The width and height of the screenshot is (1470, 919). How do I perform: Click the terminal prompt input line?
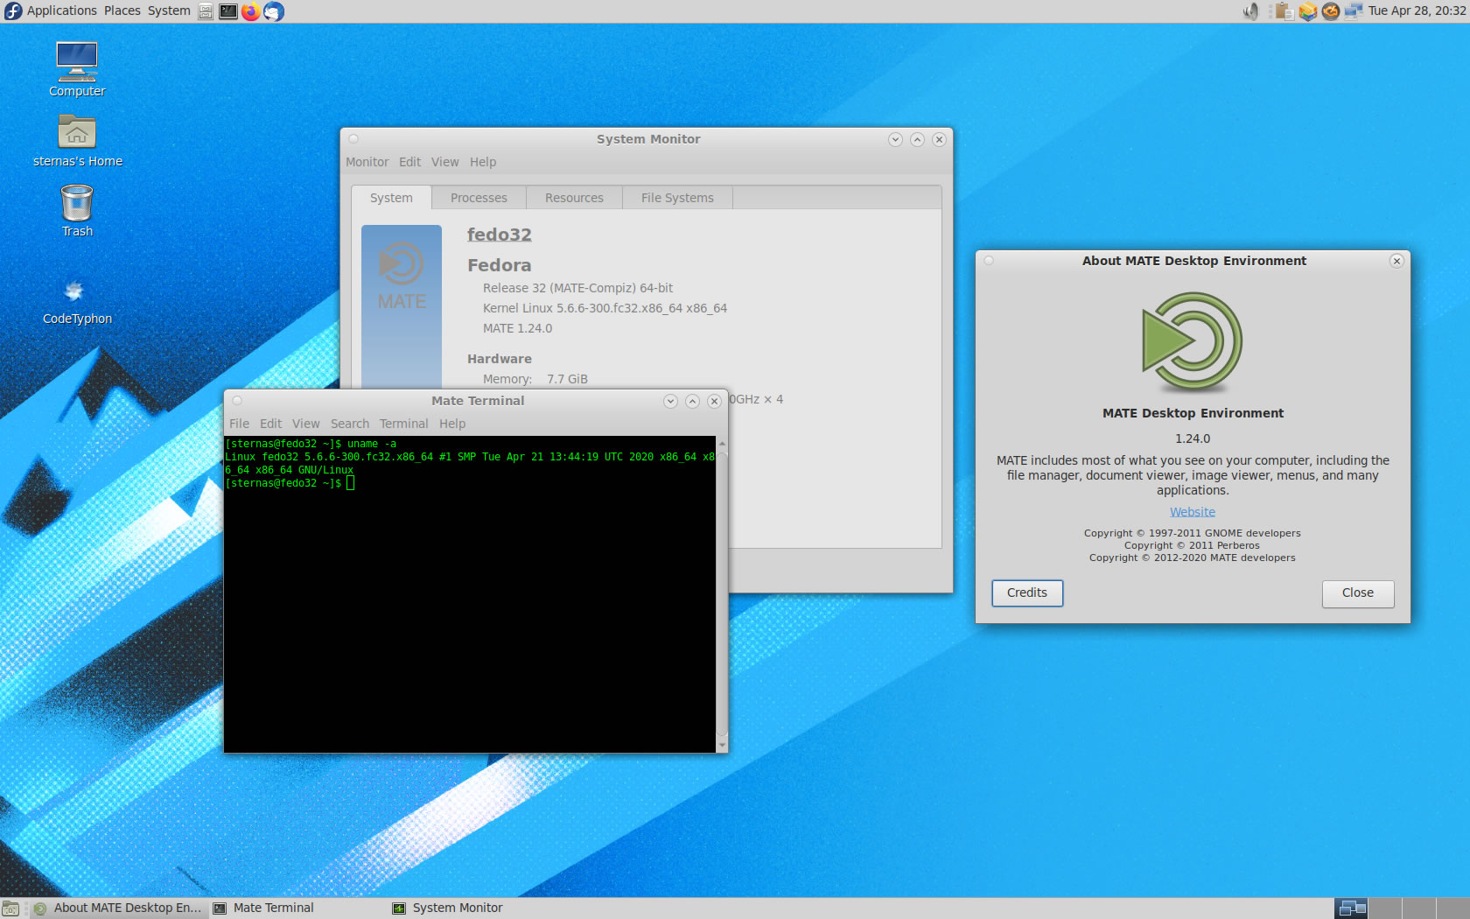pyautogui.click(x=290, y=483)
